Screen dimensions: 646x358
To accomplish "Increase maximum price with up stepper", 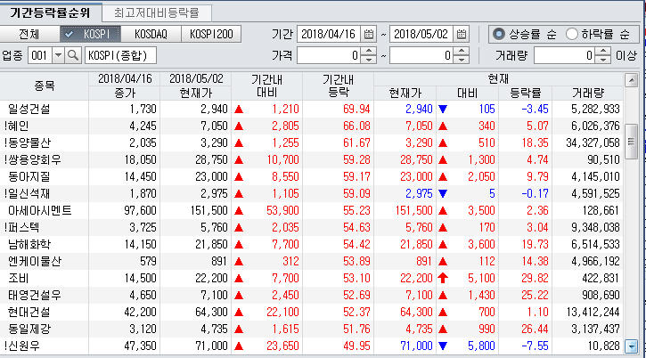I will [x=462, y=51].
